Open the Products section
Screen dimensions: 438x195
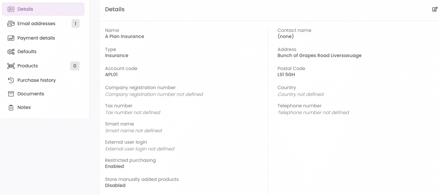[x=43, y=66]
